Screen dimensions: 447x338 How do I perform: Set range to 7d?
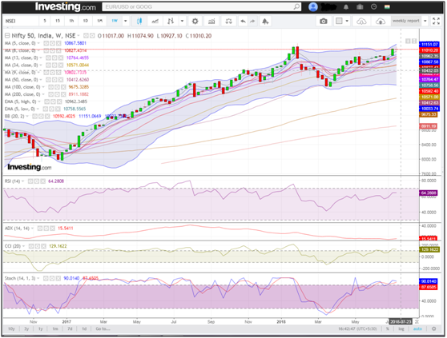pyautogui.click(x=70, y=329)
